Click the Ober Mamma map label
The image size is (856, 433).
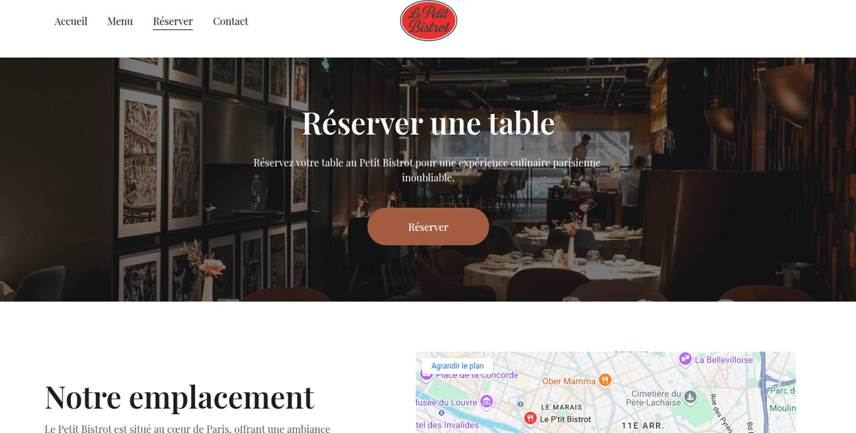point(569,381)
